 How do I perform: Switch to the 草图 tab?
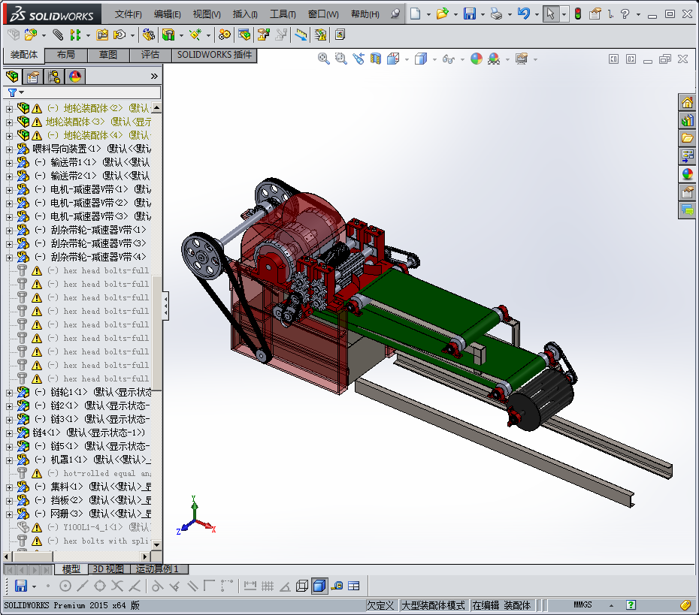[x=108, y=55]
